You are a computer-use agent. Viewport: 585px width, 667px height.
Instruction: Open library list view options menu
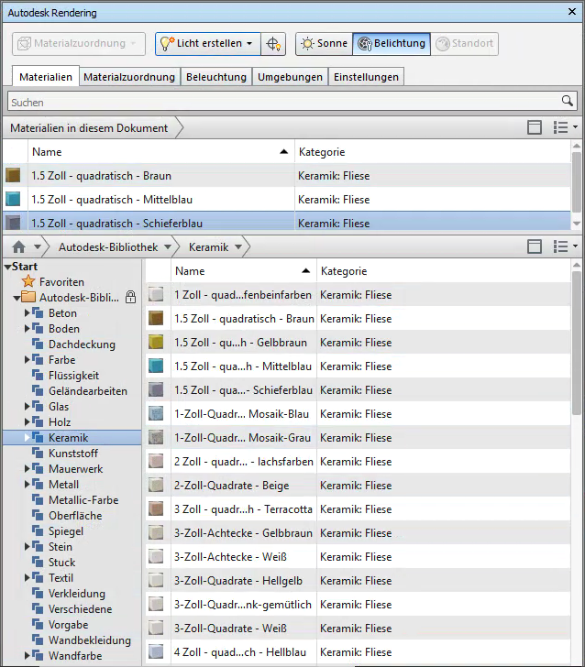pos(566,246)
